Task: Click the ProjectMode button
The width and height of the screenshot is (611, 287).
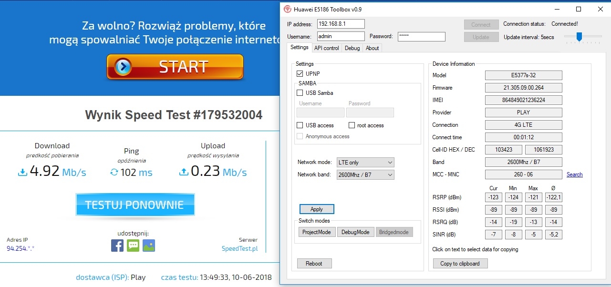Action: click(x=317, y=232)
